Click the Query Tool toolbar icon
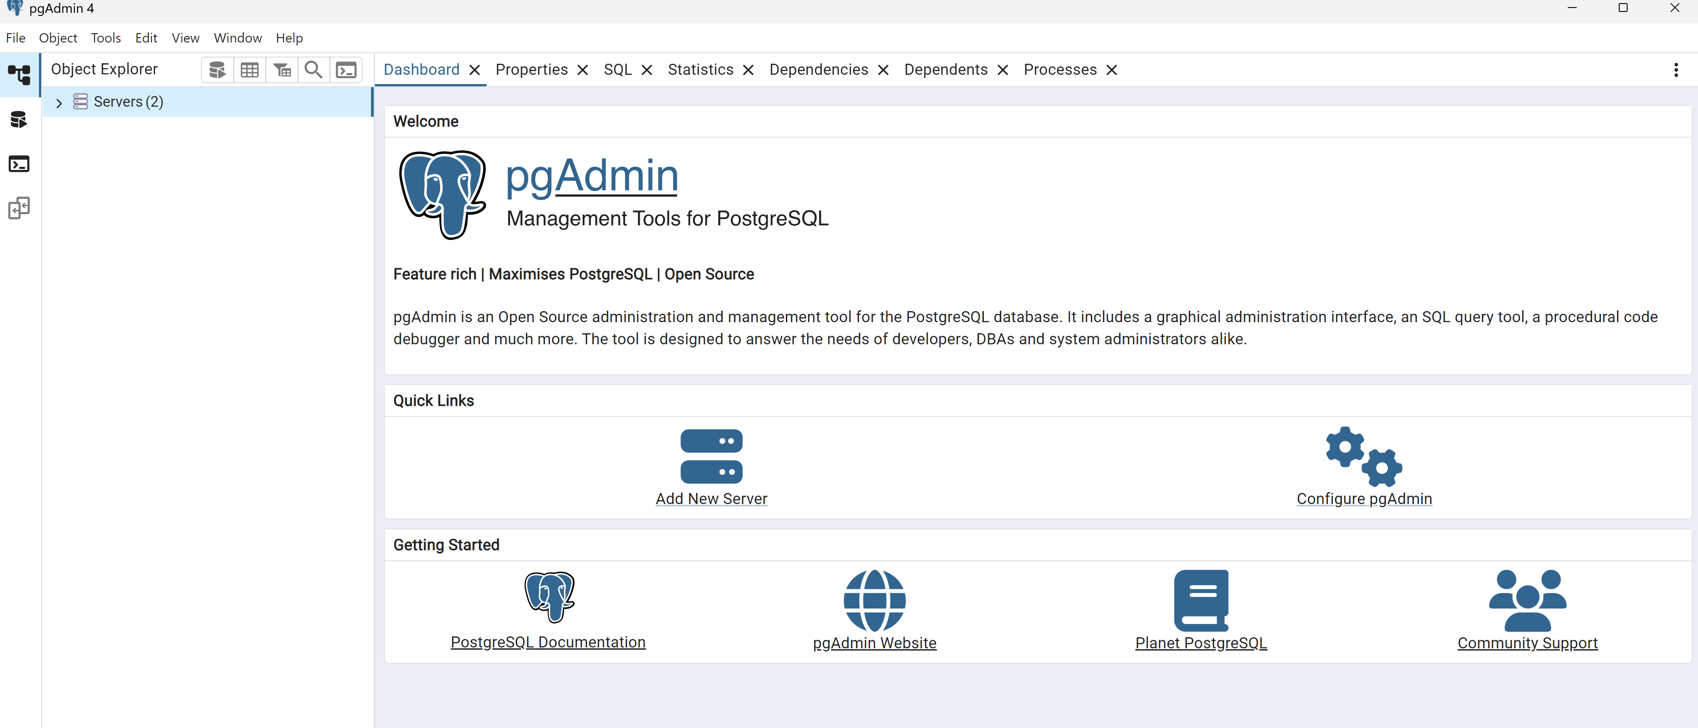The height and width of the screenshot is (728, 1698). pos(217,70)
